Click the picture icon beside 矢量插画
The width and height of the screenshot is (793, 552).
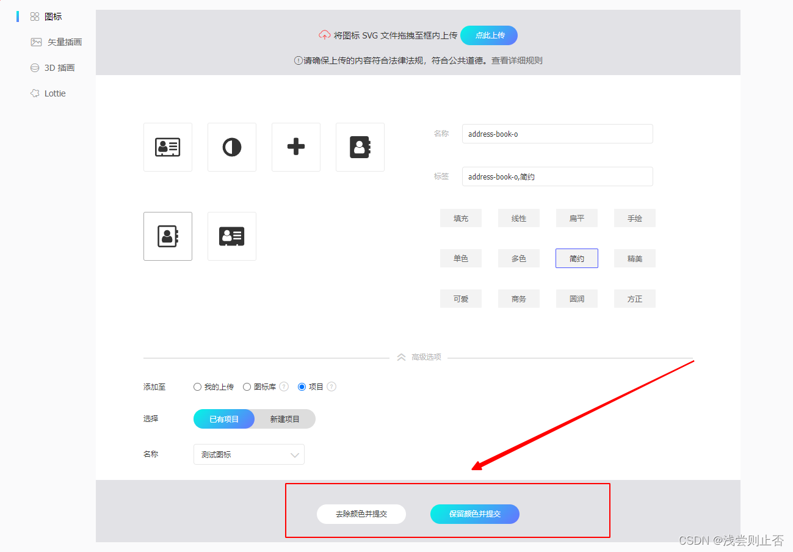click(x=36, y=42)
